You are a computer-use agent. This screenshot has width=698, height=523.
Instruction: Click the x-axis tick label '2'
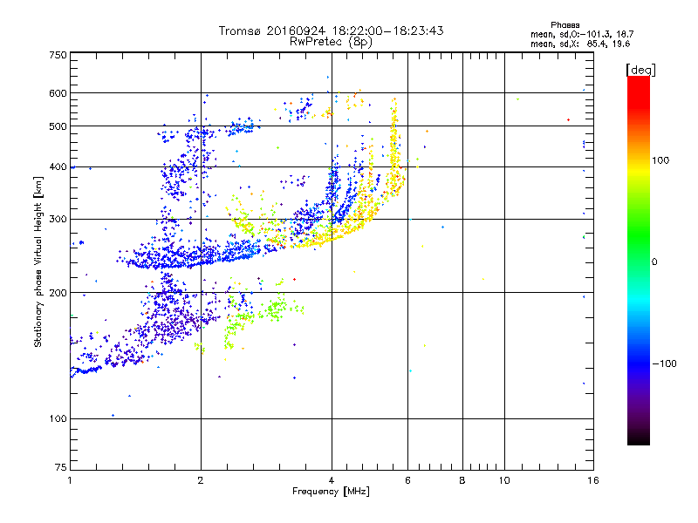click(201, 480)
